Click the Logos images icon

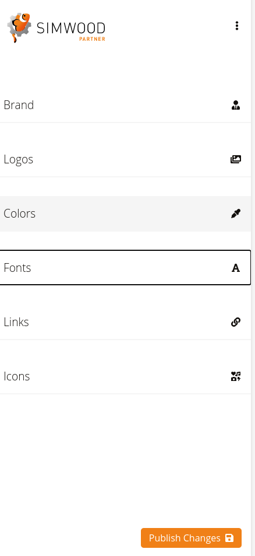[236, 160]
